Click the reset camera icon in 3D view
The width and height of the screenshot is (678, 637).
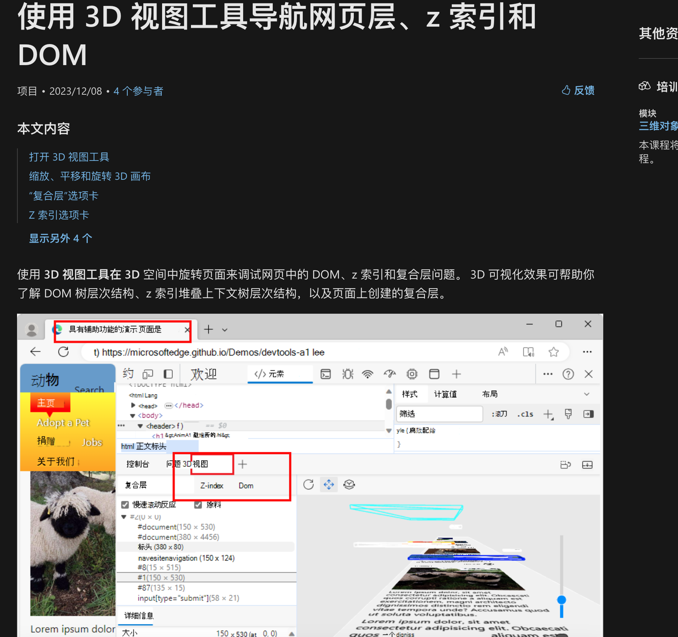pos(308,484)
